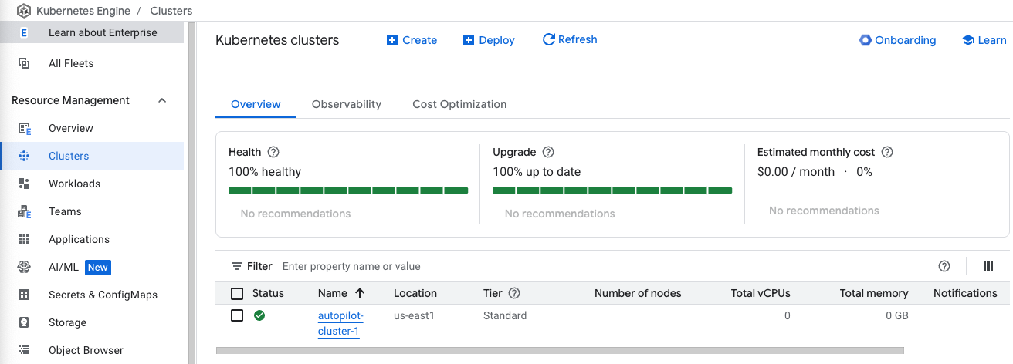This screenshot has width=1013, height=364.
Task: Click the Status column header
Action: pyautogui.click(x=268, y=293)
